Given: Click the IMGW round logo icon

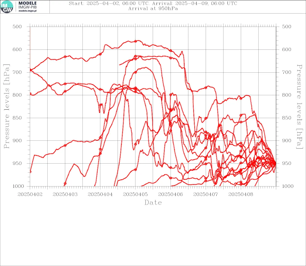Looking at the screenshot, I should [7, 7].
